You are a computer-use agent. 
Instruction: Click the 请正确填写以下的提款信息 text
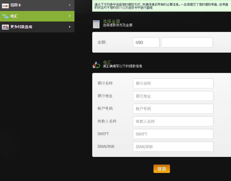point(122,66)
